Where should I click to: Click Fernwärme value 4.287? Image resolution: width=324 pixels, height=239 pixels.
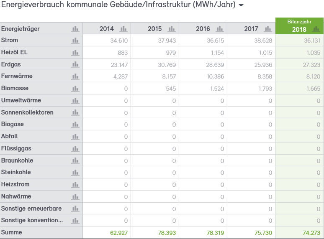121,77
